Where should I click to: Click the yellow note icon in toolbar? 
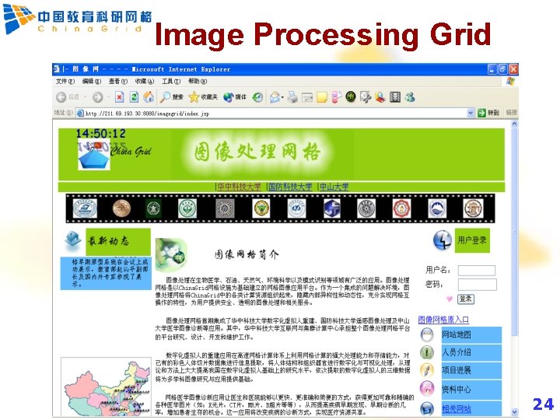(322, 97)
